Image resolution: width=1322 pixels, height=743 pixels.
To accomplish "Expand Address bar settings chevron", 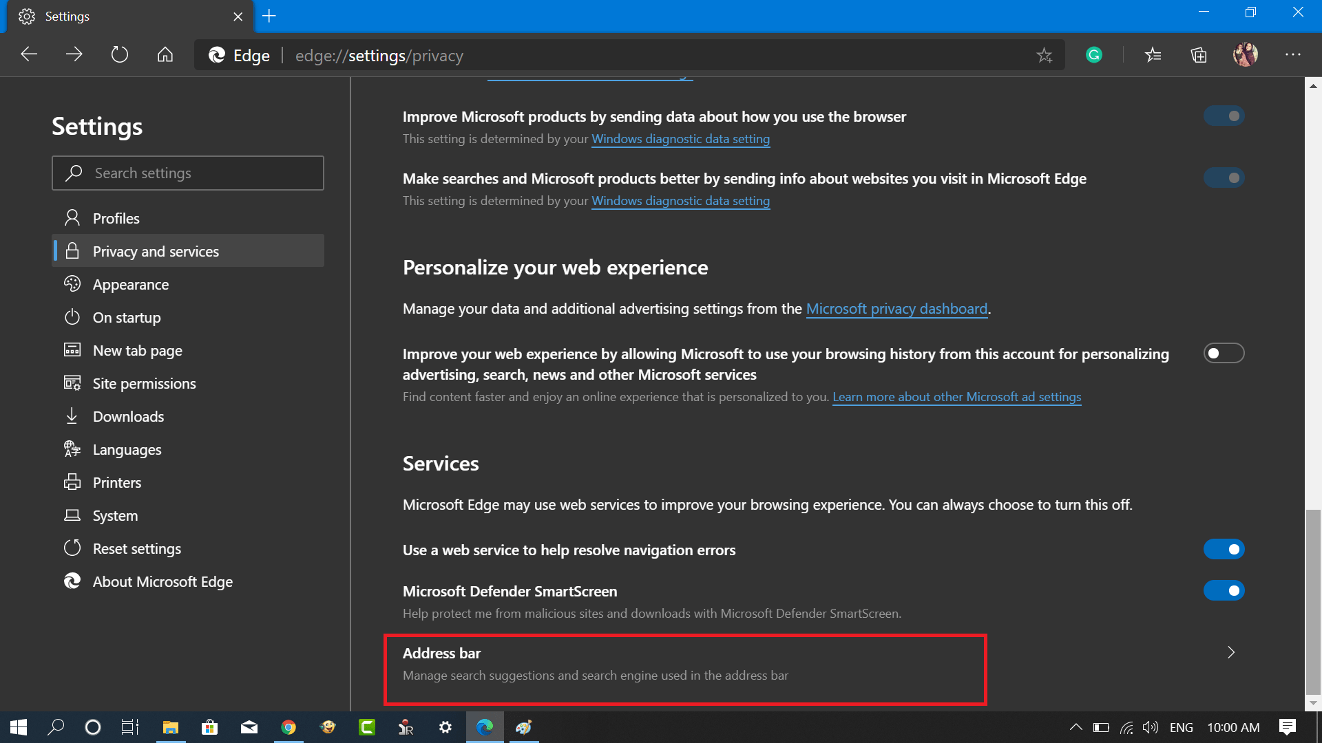I will [1231, 652].
